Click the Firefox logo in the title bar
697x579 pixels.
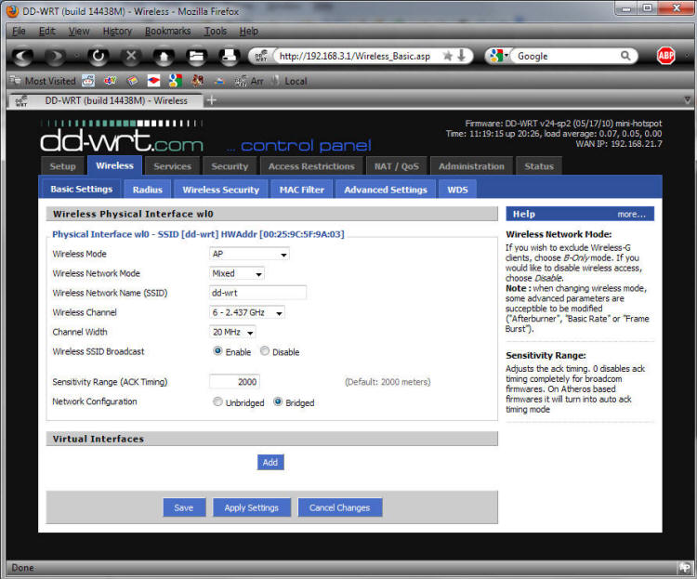pos(13,10)
